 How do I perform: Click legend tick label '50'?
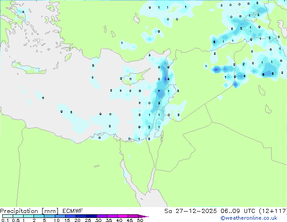140,220
